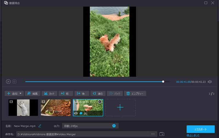
Task: Click the 編集 edit toolbar button
Action: 33,94
